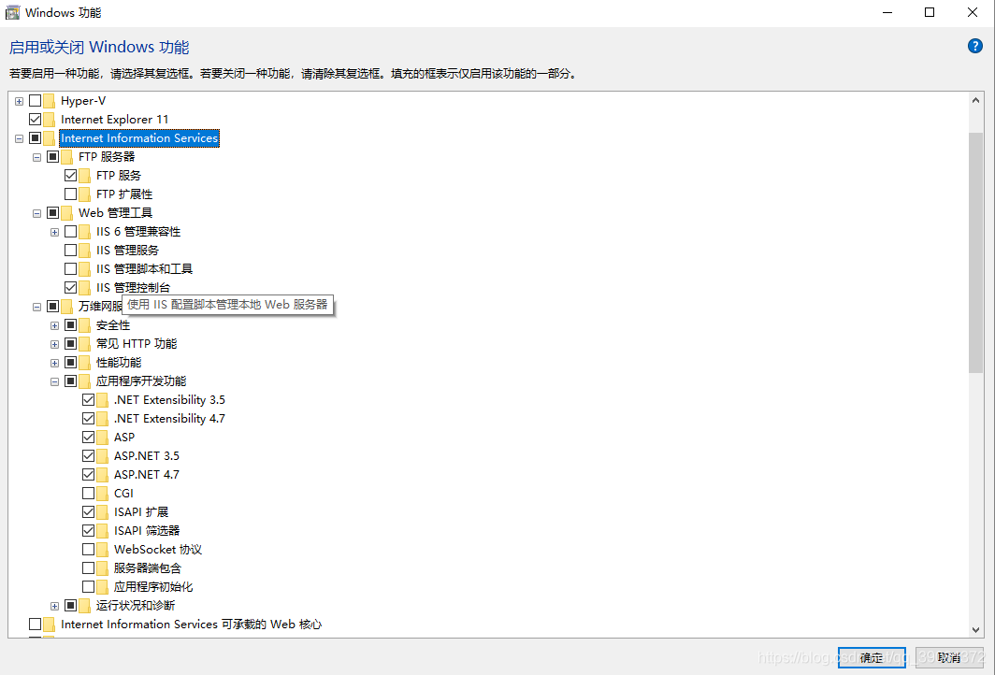Select WebSocket 协议 label
The height and width of the screenshot is (675, 995).
point(158,550)
